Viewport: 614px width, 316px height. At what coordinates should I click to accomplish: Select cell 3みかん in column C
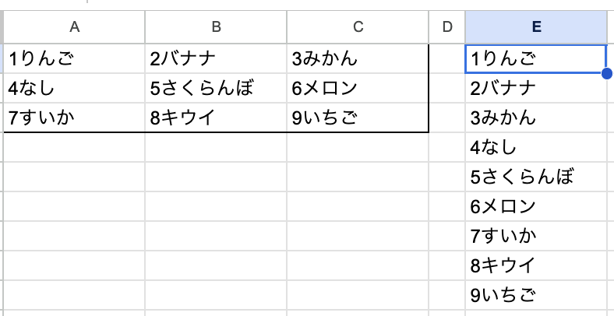[358, 58]
